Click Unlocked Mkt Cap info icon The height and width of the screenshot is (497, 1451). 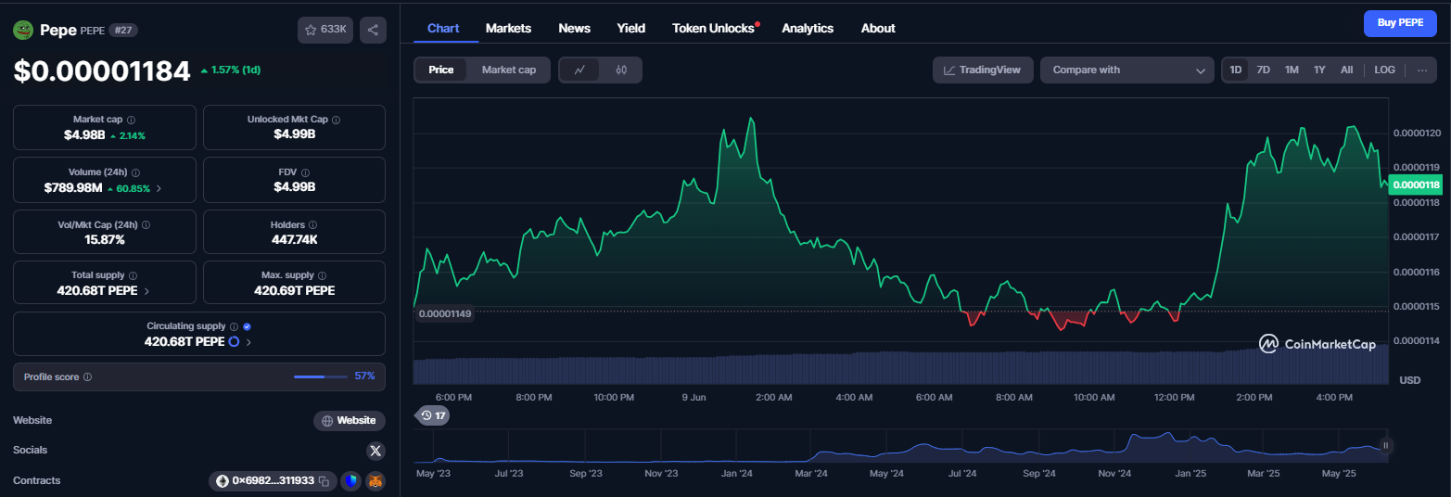pyautogui.click(x=336, y=120)
